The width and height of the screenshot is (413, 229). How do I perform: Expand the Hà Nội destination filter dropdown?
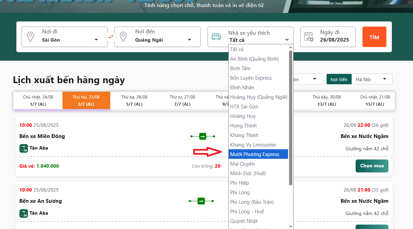371,79
